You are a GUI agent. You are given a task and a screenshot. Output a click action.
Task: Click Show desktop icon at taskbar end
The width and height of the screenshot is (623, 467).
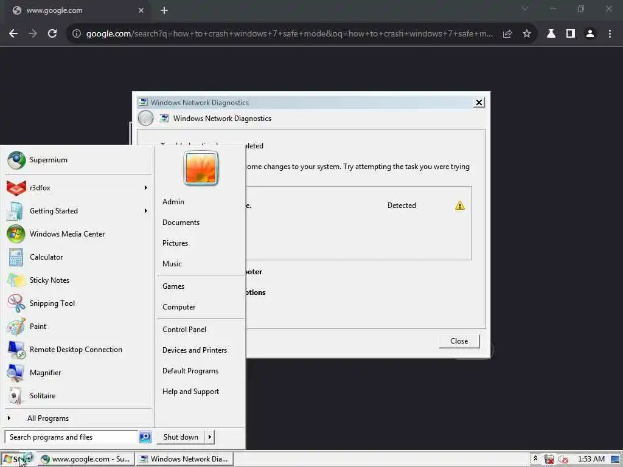(x=616, y=459)
